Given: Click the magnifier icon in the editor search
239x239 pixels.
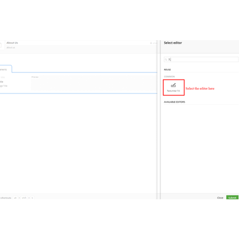Looking at the screenshot, I should coord(166,60).
